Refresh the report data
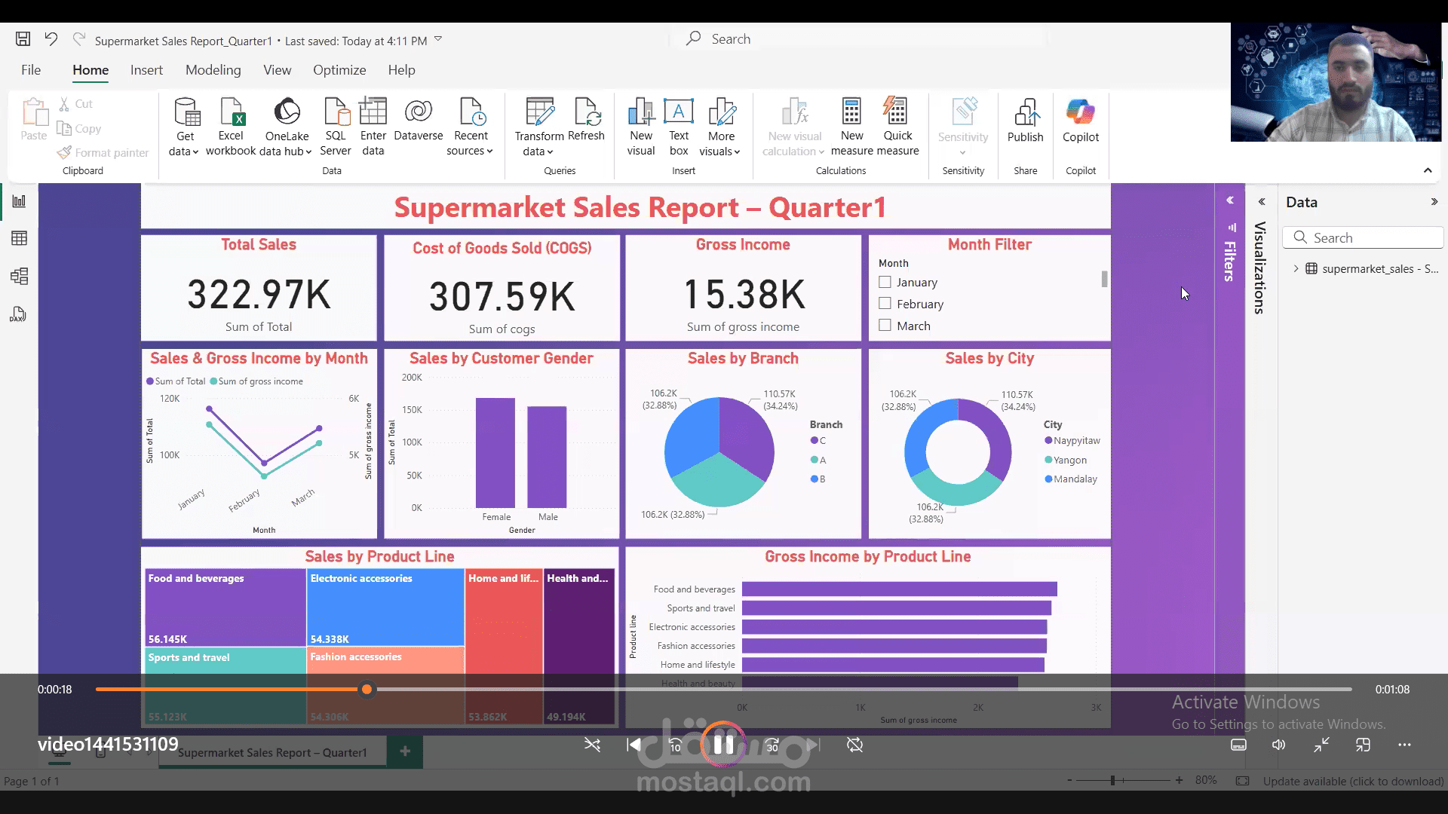Screen dimensions: 1448x814 587,121
